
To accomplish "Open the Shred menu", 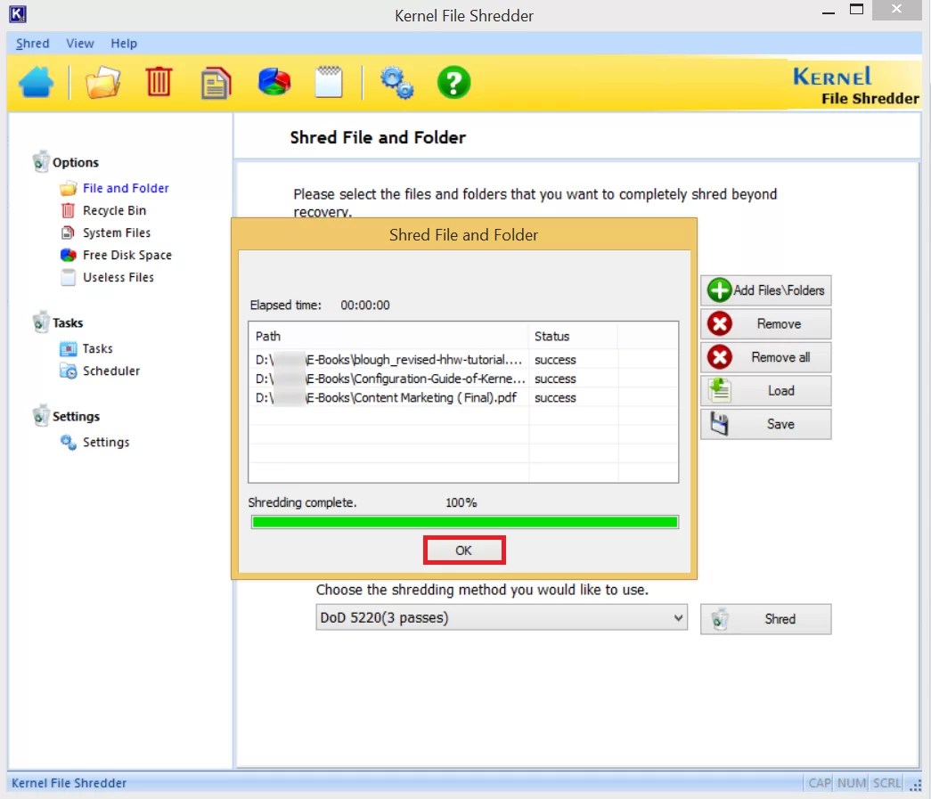I will 32,43.
